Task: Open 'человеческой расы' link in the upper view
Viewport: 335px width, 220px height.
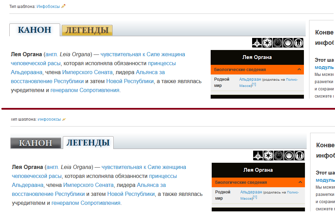Action: point(36,63)
